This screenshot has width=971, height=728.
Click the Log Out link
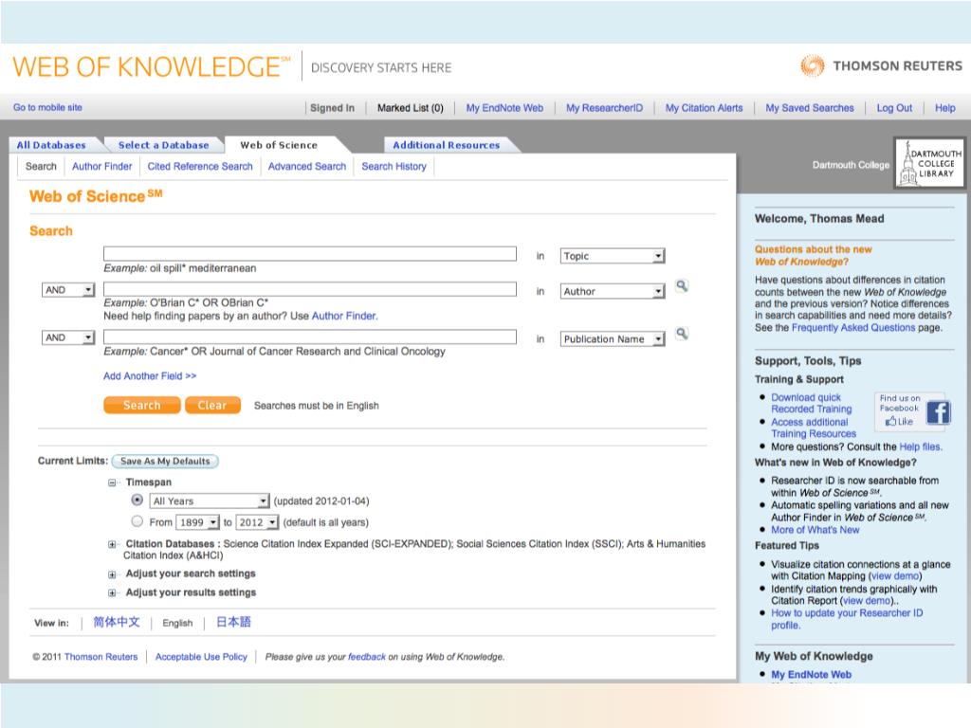pyautogui.click(x=894, y=108)
